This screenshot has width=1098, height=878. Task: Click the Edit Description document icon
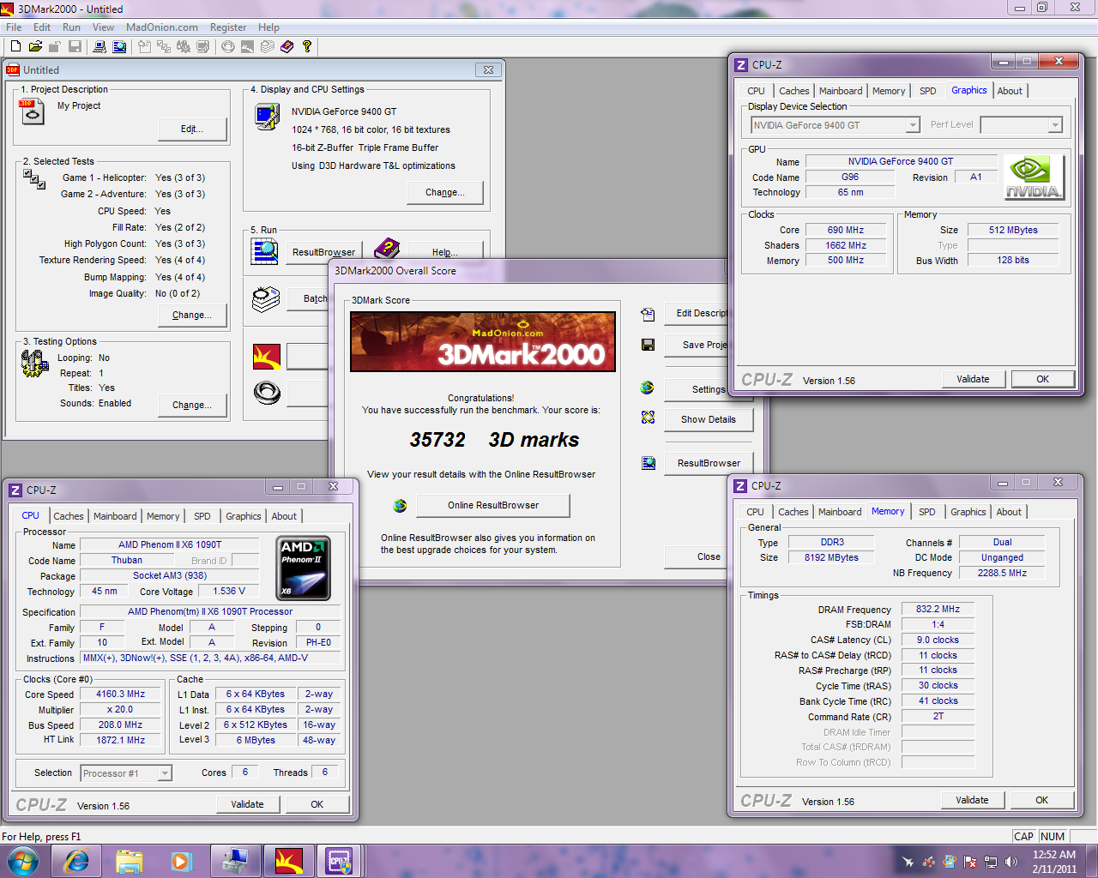(648, 314)
